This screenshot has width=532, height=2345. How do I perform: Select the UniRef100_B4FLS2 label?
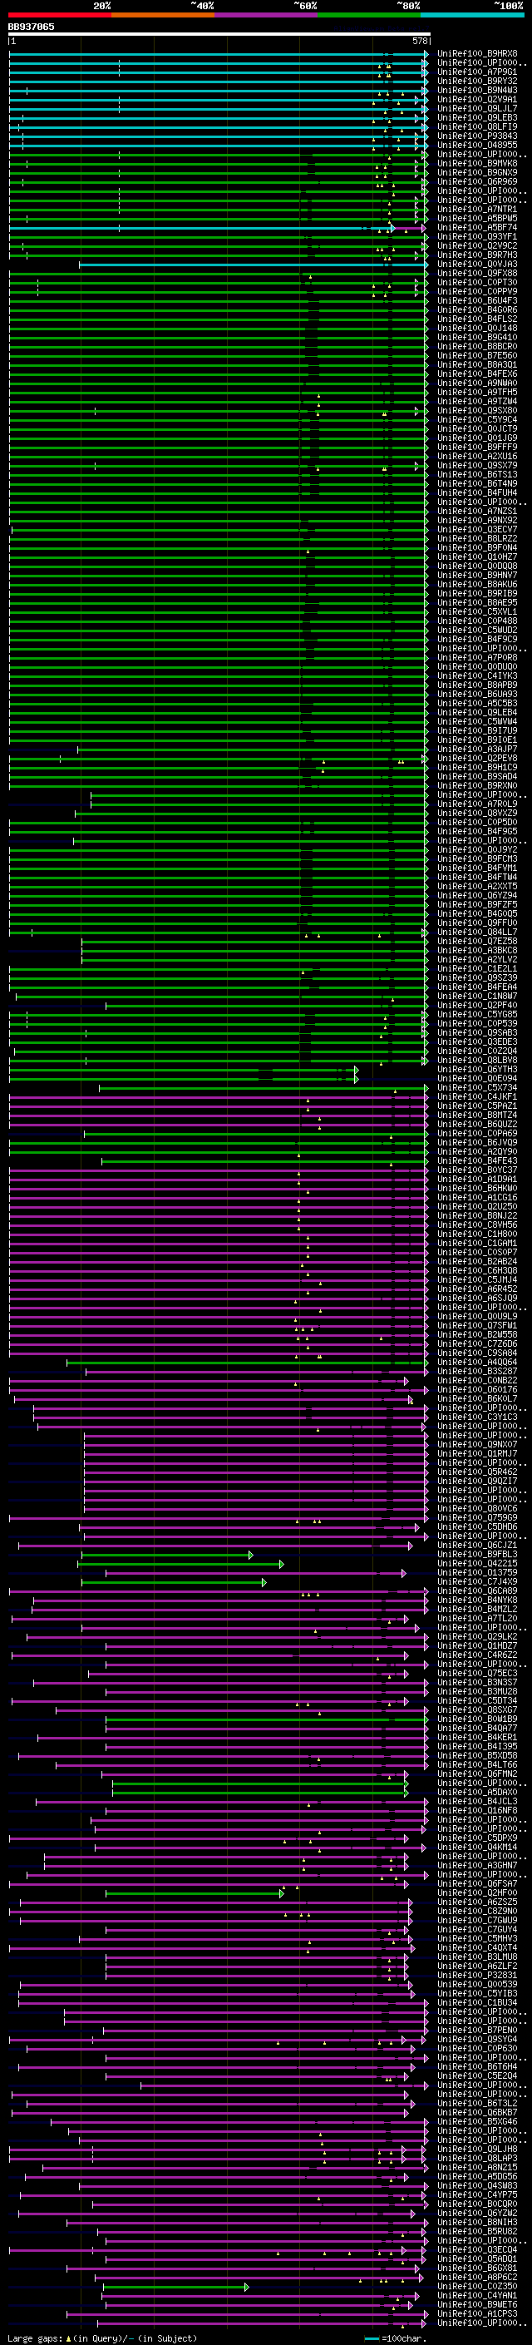click(477, 319)
